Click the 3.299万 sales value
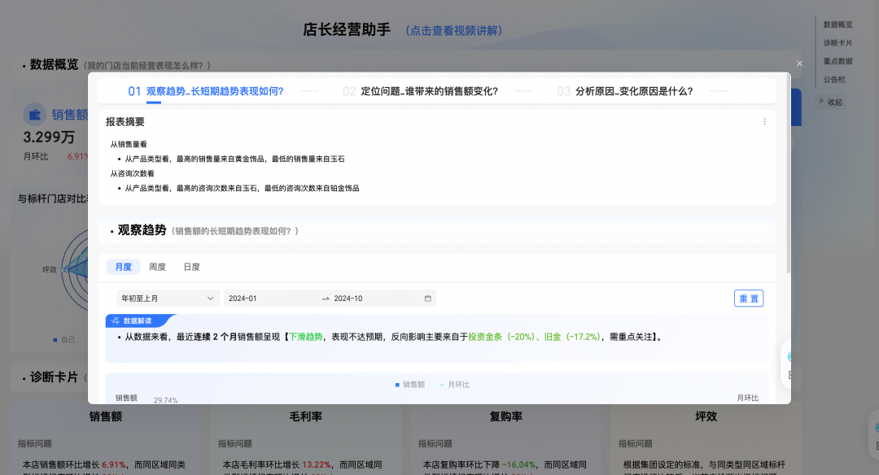The image size is (879, 475). tap(49, 137)
